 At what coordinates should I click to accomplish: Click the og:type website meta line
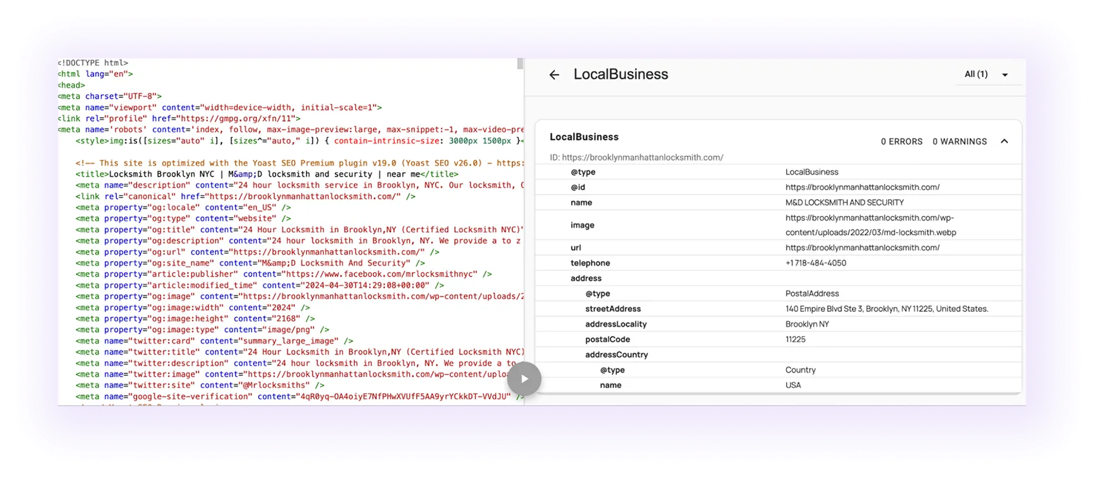pyautogui.click(x=183, y=219)
